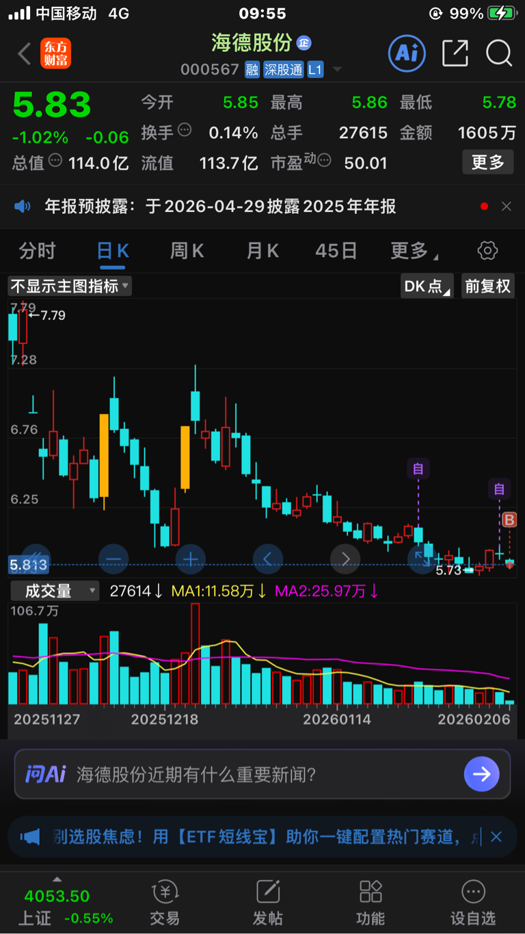Tap the blue 正 badge beside 海德股份

click(304, 43)
